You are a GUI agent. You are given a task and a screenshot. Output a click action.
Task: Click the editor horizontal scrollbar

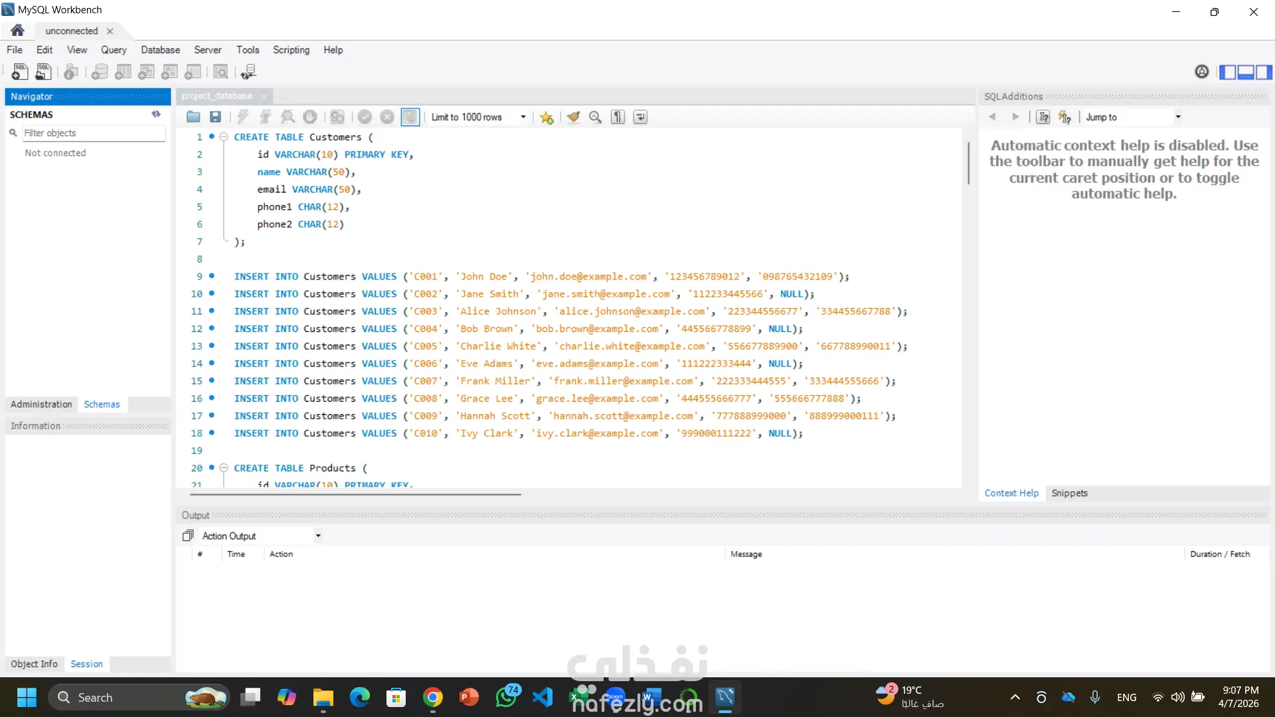pyautogui.click(x=355, y=494)
